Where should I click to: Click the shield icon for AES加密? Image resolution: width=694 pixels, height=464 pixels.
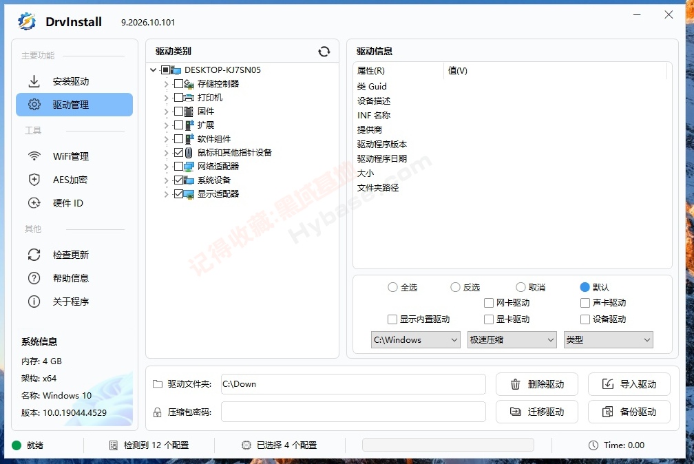coord(34,179)
